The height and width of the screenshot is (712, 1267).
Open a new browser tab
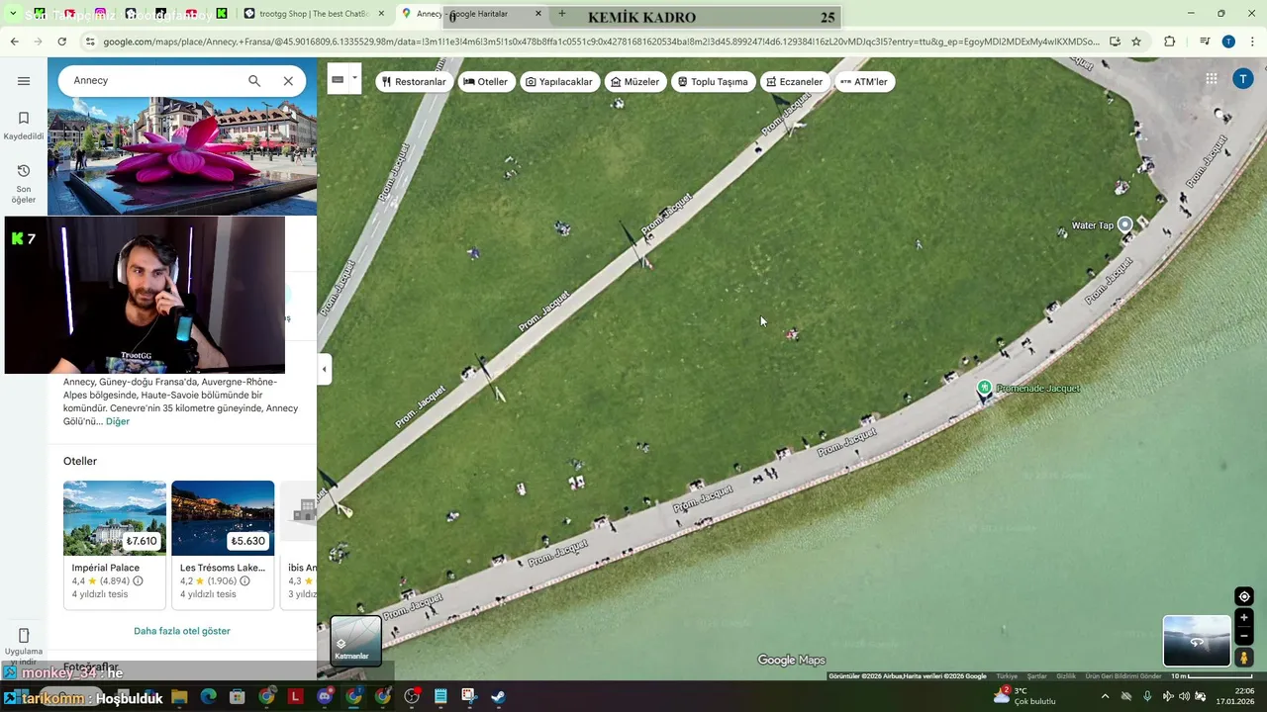coord(562,14)
